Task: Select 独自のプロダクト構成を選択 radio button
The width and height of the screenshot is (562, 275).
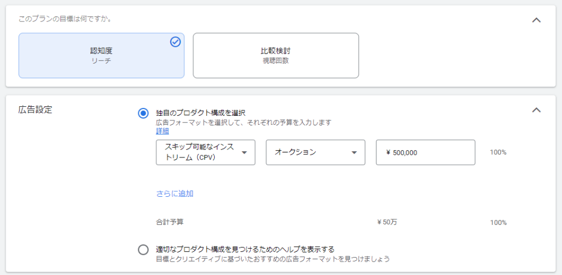Action: [143, 113]
